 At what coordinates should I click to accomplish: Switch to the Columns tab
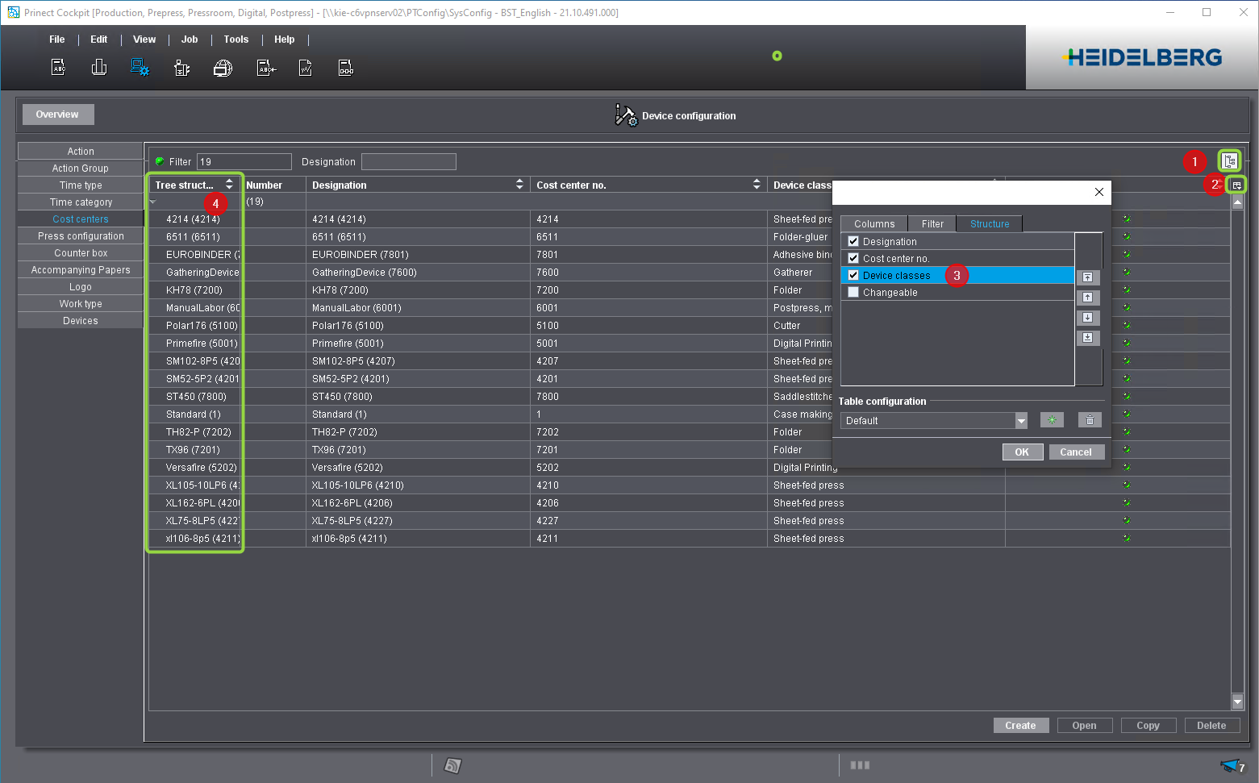pyautogui.click(x=874, y=223)
